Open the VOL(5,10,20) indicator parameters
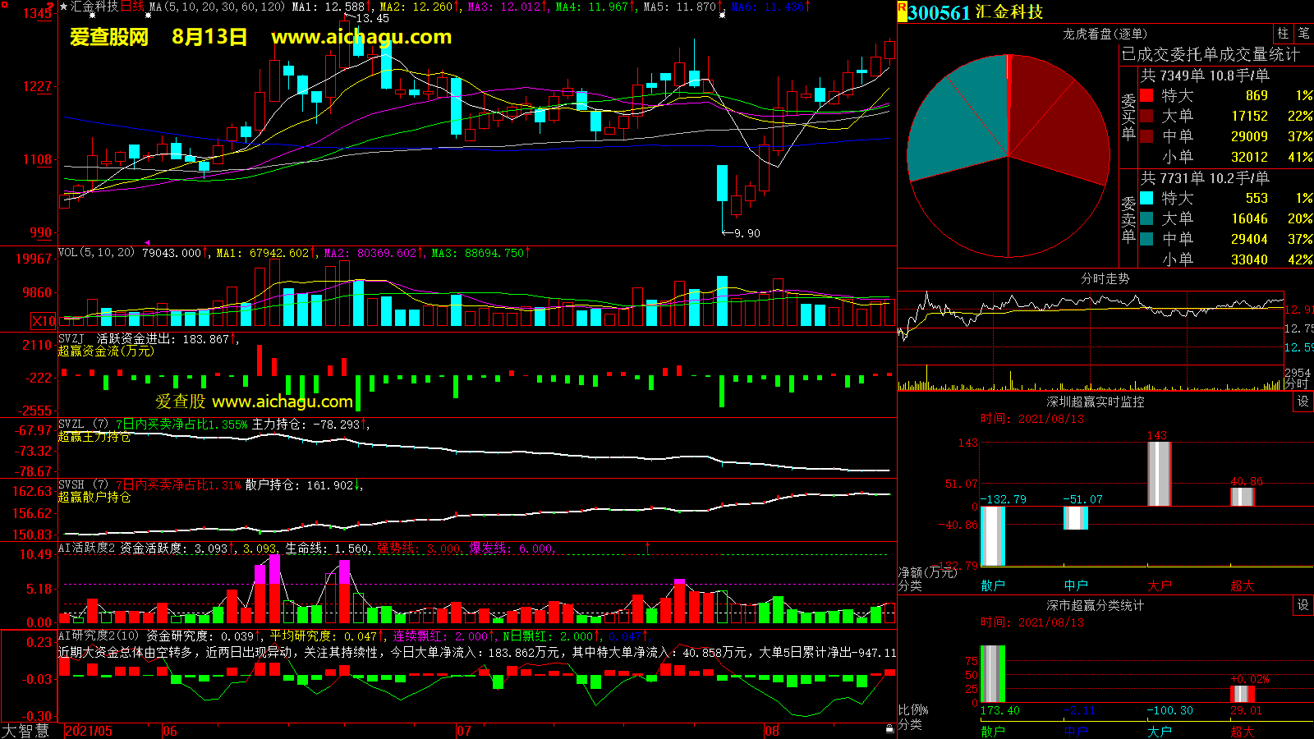 96,253
